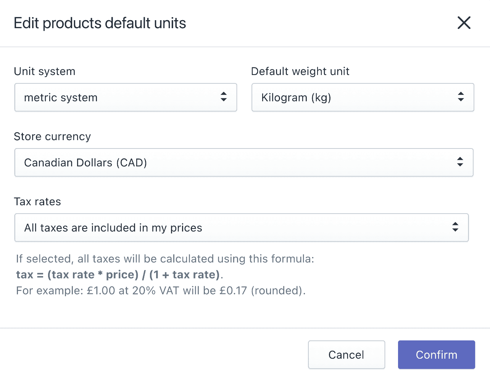Click the "Unit system" field label

pyautogui.click(x=45, y=72)
